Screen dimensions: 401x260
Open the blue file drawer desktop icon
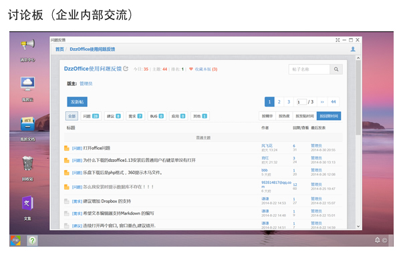tap(27, 124)
